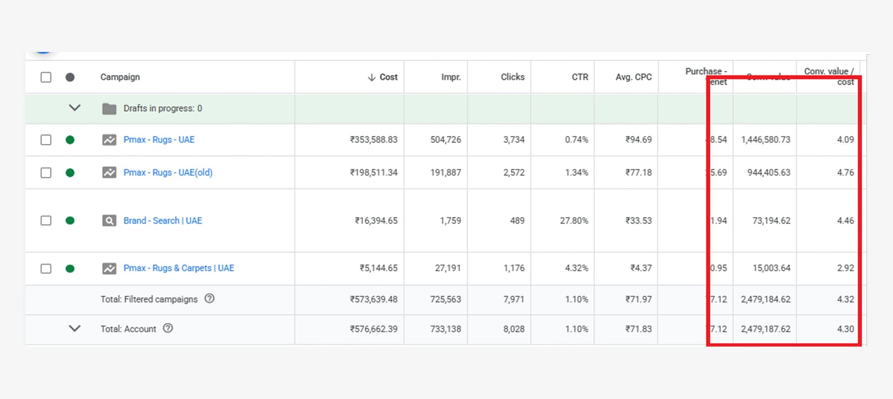Sort by the Cost column header
Viewport: 893px width, 399px height.
pyautogui.click(x=388, y=77)
